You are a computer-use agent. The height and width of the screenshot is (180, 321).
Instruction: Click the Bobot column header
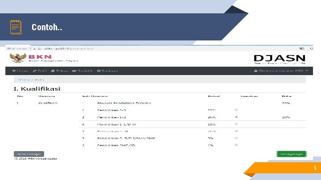pos(214,96)
